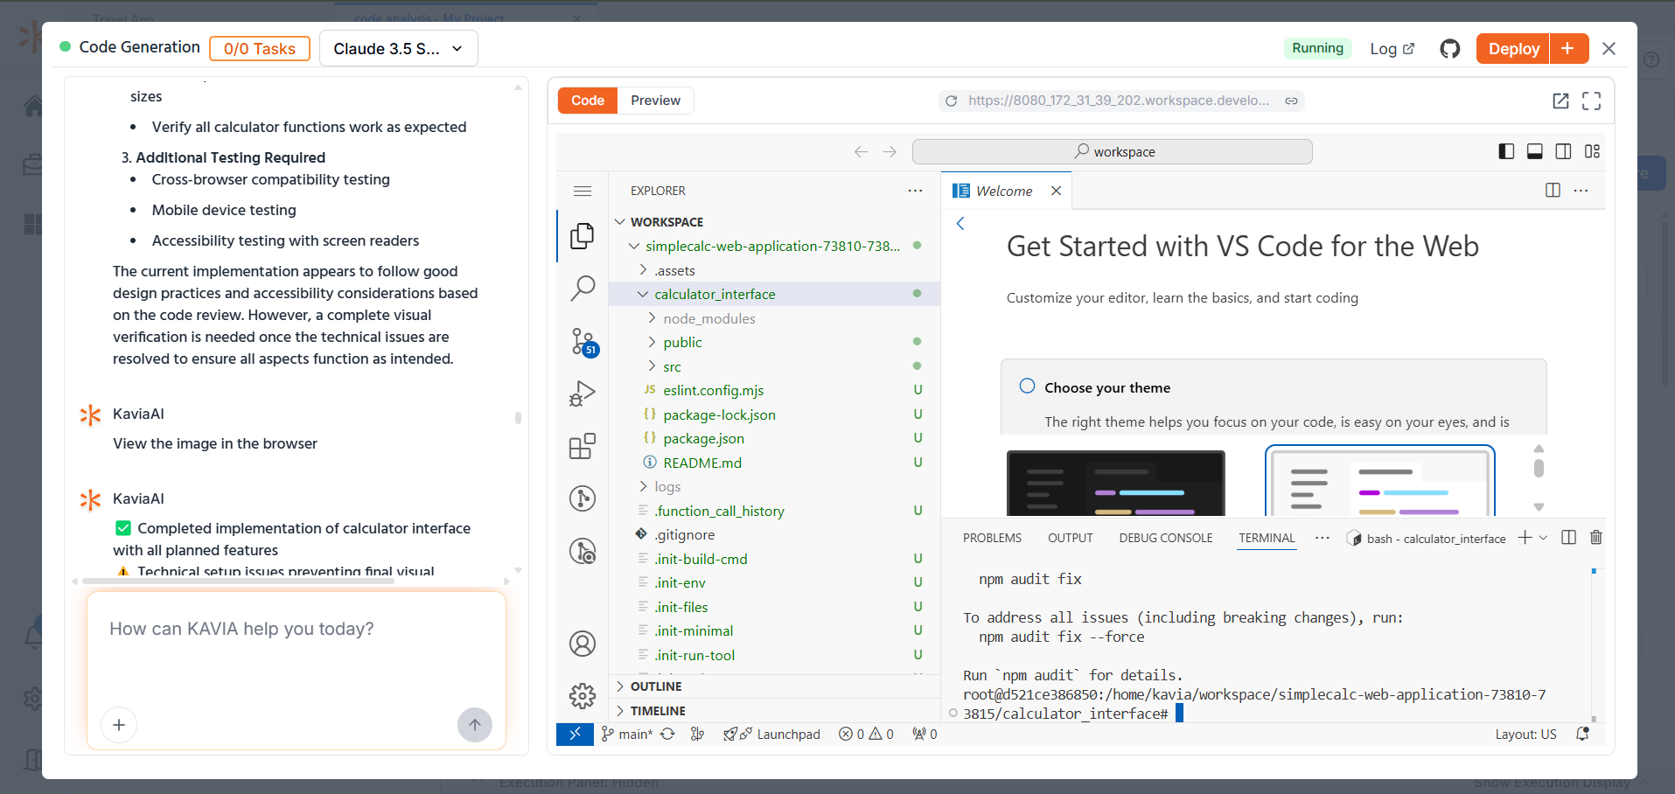This screenshot has height=794, width=1675.
Task: Select the Choose your theme step radio
Action: 1027,387
